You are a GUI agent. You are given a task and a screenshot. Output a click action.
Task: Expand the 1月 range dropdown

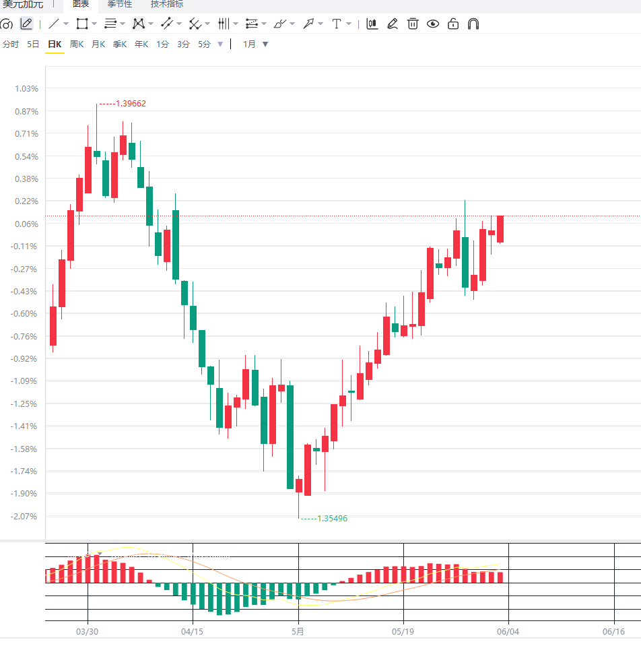265,44
